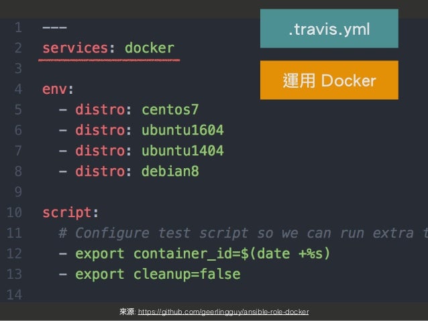Screen dimensions: 428x321
Task: Select the 'centos7' distro value
Action: (170, 110)
